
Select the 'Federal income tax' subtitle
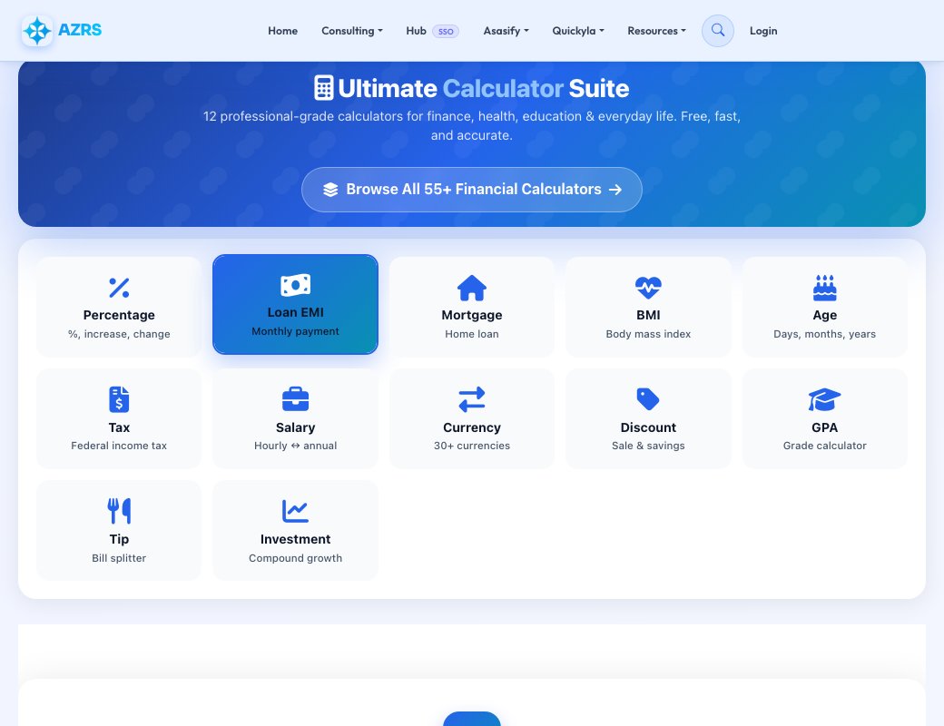[119, 446]
